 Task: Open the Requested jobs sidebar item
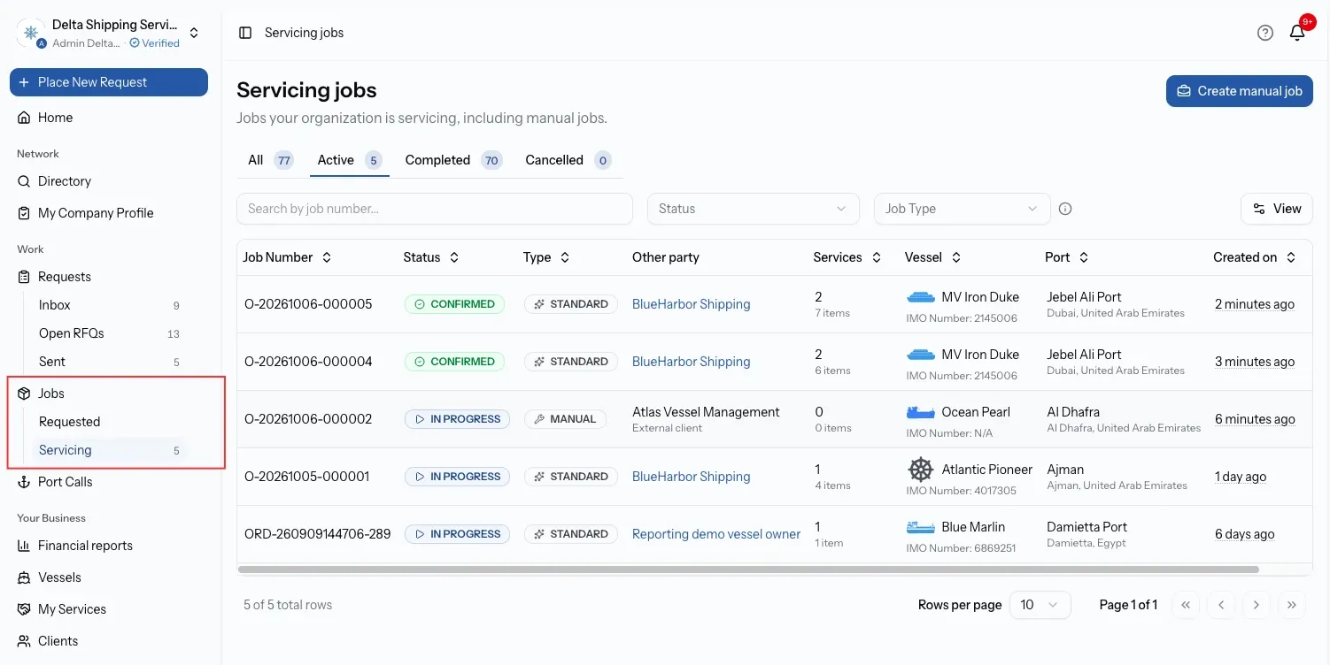pos(109,422)
